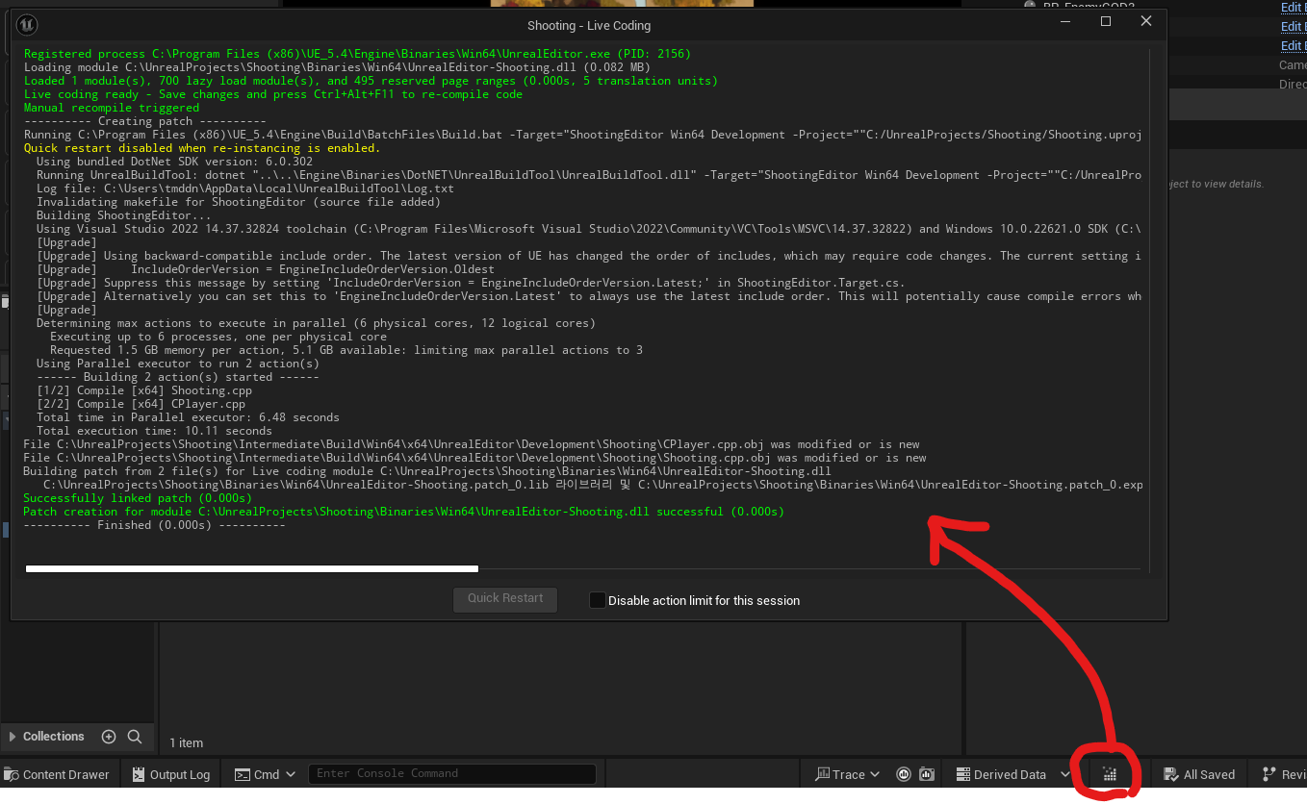Click the 'Patch creation for module' success line
The height and width of the screenshot is (804, 1307).
click(404, 512)
